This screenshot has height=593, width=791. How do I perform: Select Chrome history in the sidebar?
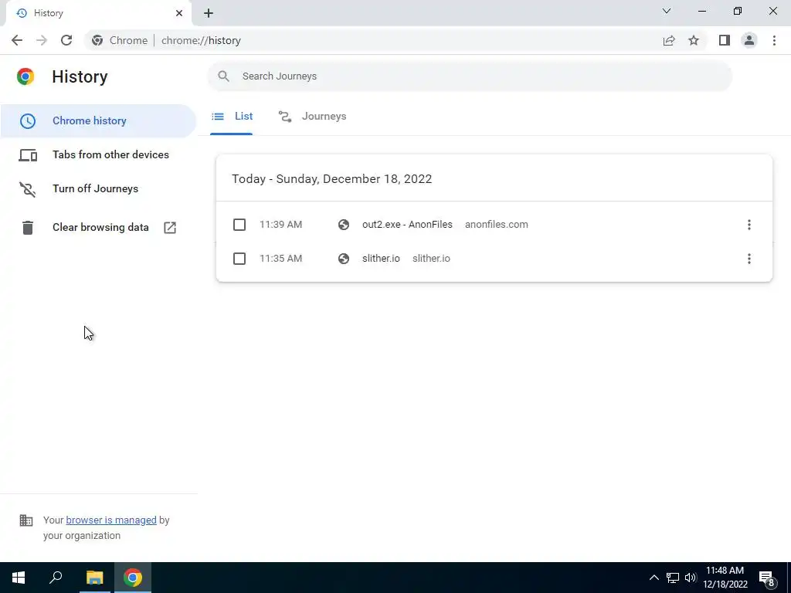pyautogui.click(x=98, y=121)
